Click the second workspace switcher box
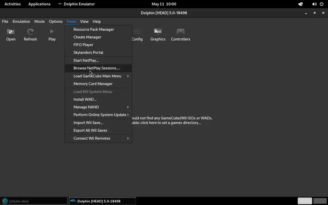Viewport: 328px width, 205px height. pyautogui.click(x=320, y=201)
